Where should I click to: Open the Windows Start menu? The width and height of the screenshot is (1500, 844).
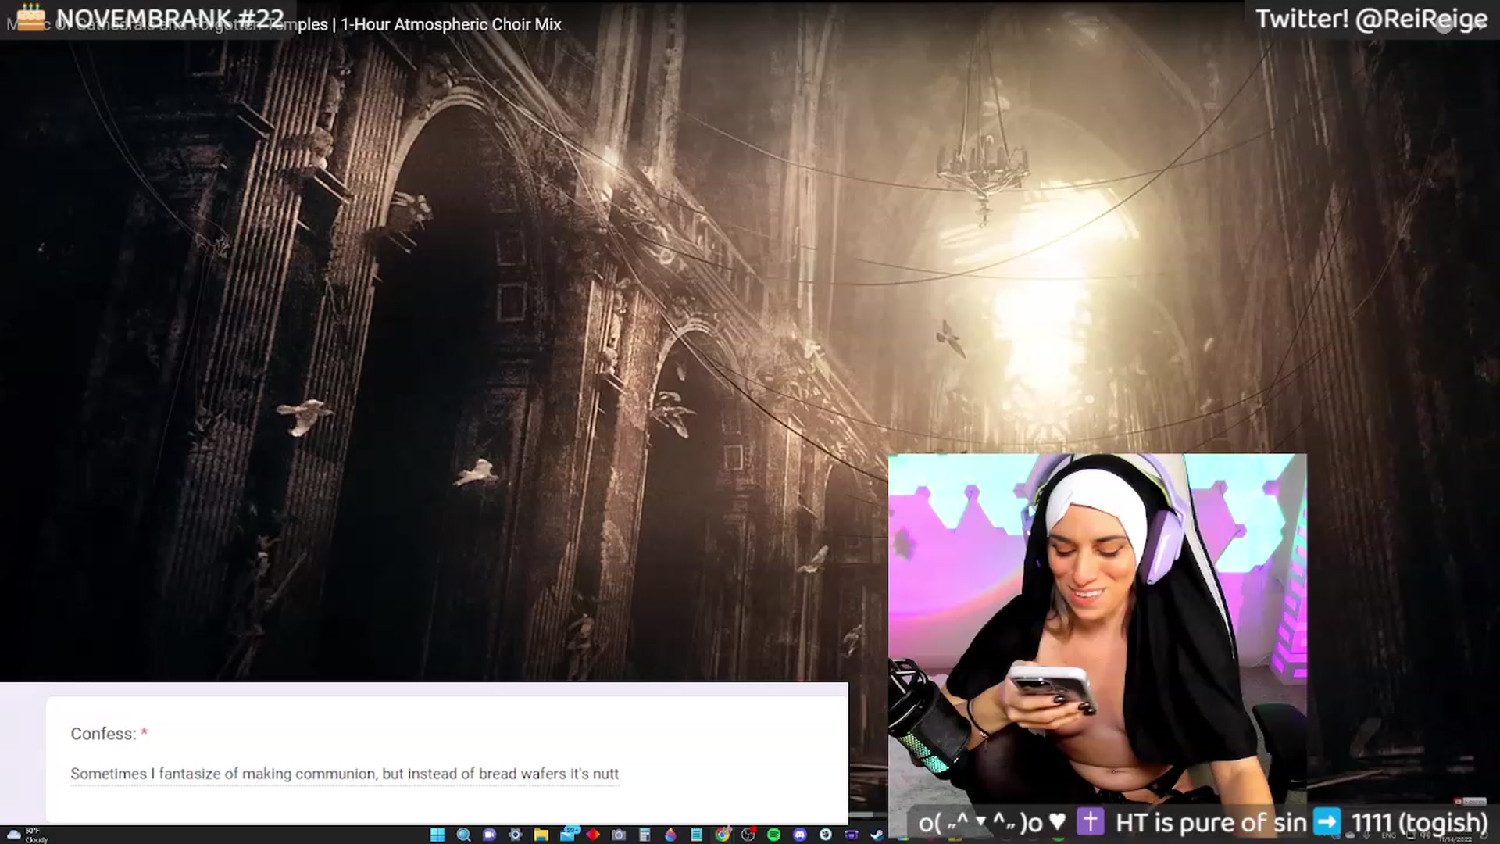coord(437,835)
